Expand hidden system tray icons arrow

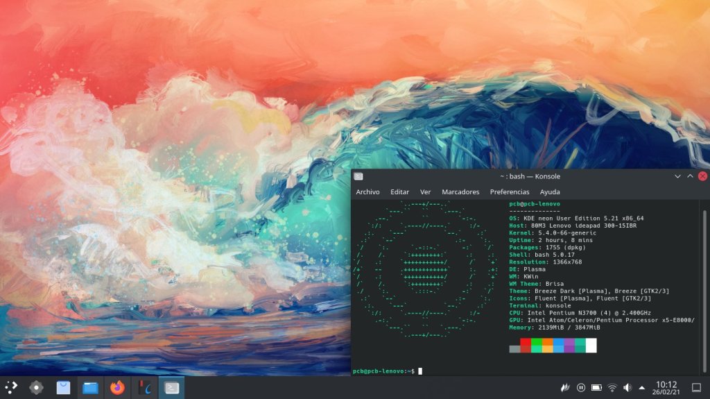pyautogui.click(x=642, y=387)
